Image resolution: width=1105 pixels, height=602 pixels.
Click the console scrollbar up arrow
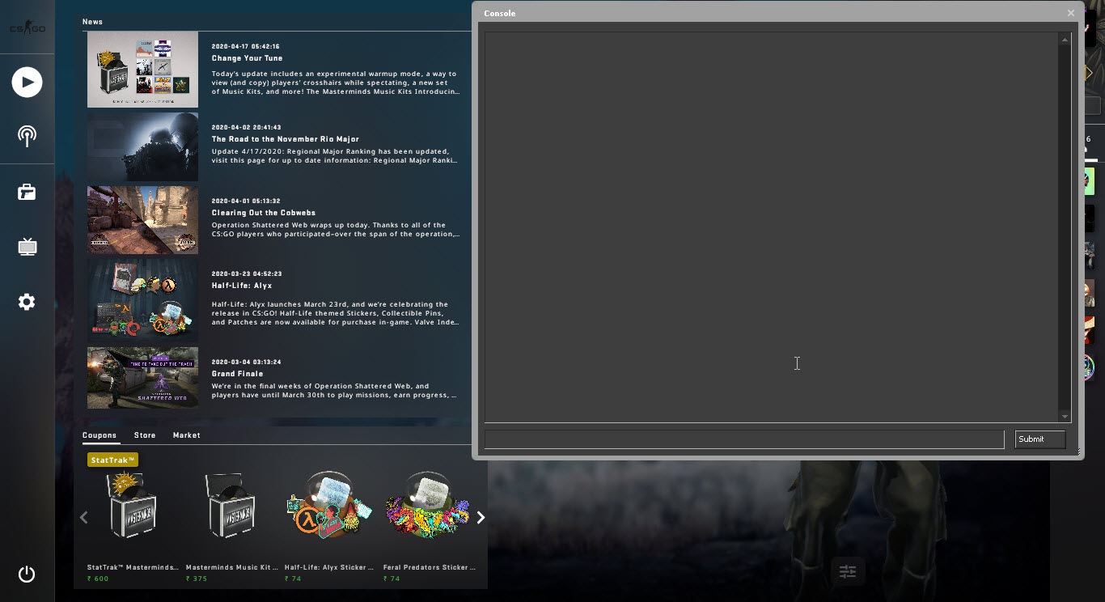pos(1065,40)
